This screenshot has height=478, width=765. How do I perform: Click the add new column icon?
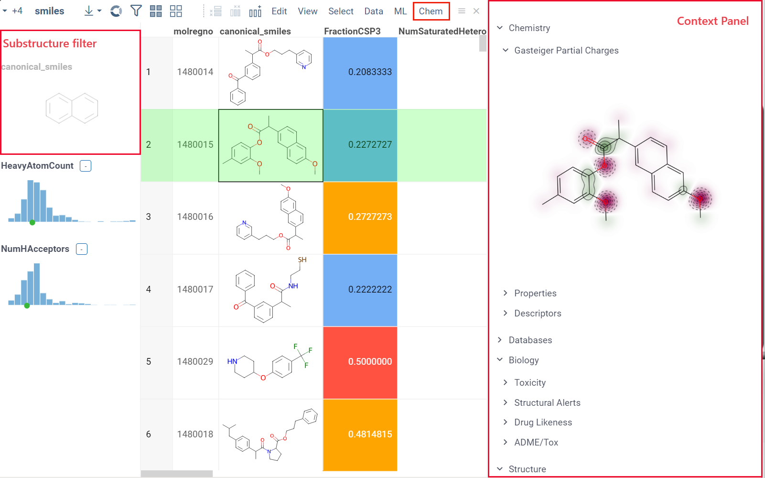(255, 11)
